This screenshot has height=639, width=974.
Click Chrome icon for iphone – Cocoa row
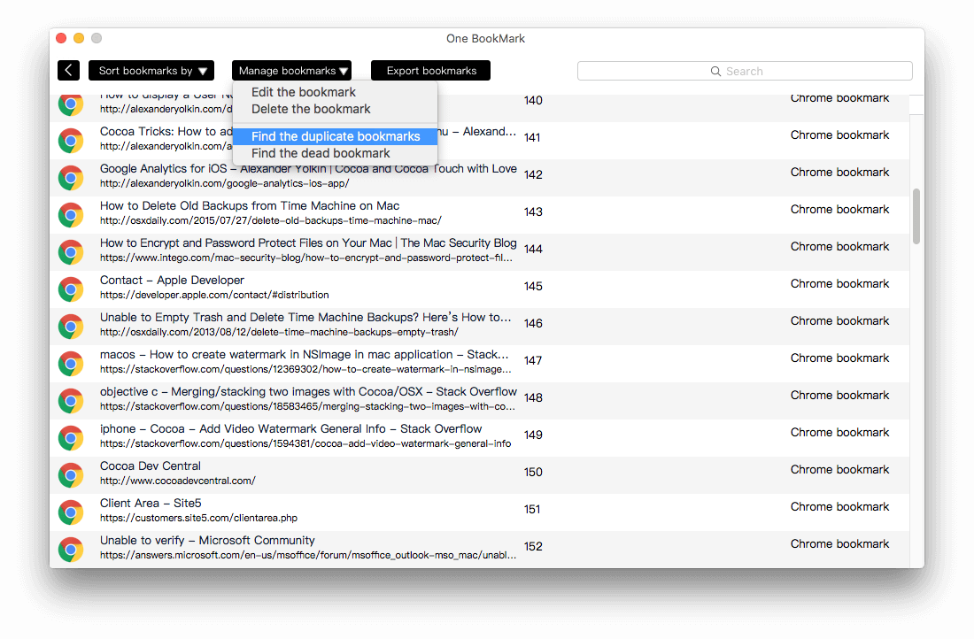click(x=71, y=438)
